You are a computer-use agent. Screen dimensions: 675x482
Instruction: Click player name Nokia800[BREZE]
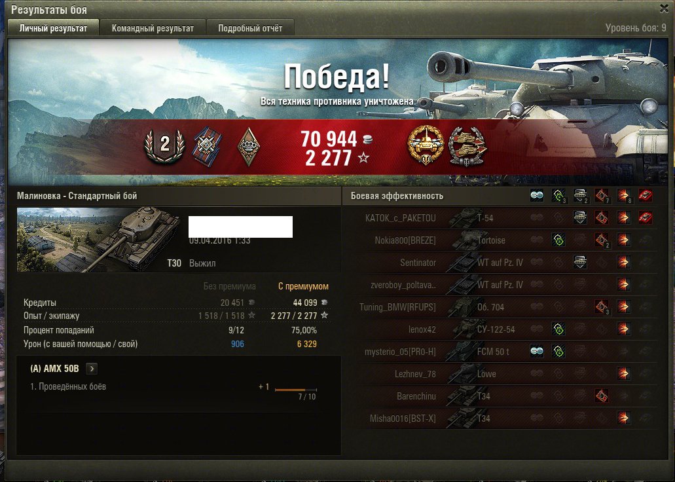coord(405,240)
